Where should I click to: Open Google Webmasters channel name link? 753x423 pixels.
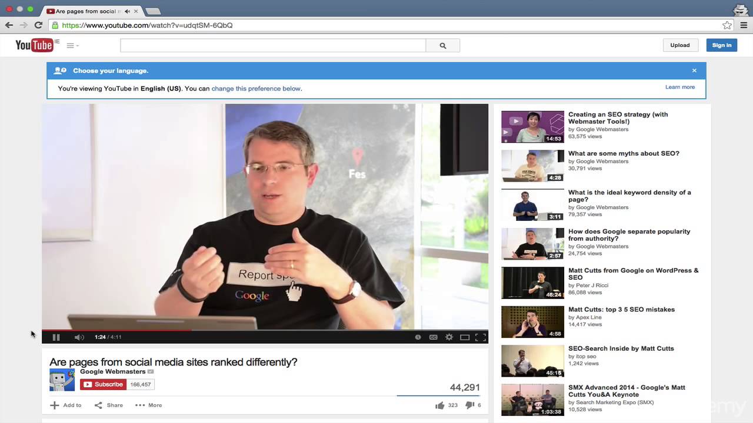tap(113, 371)
